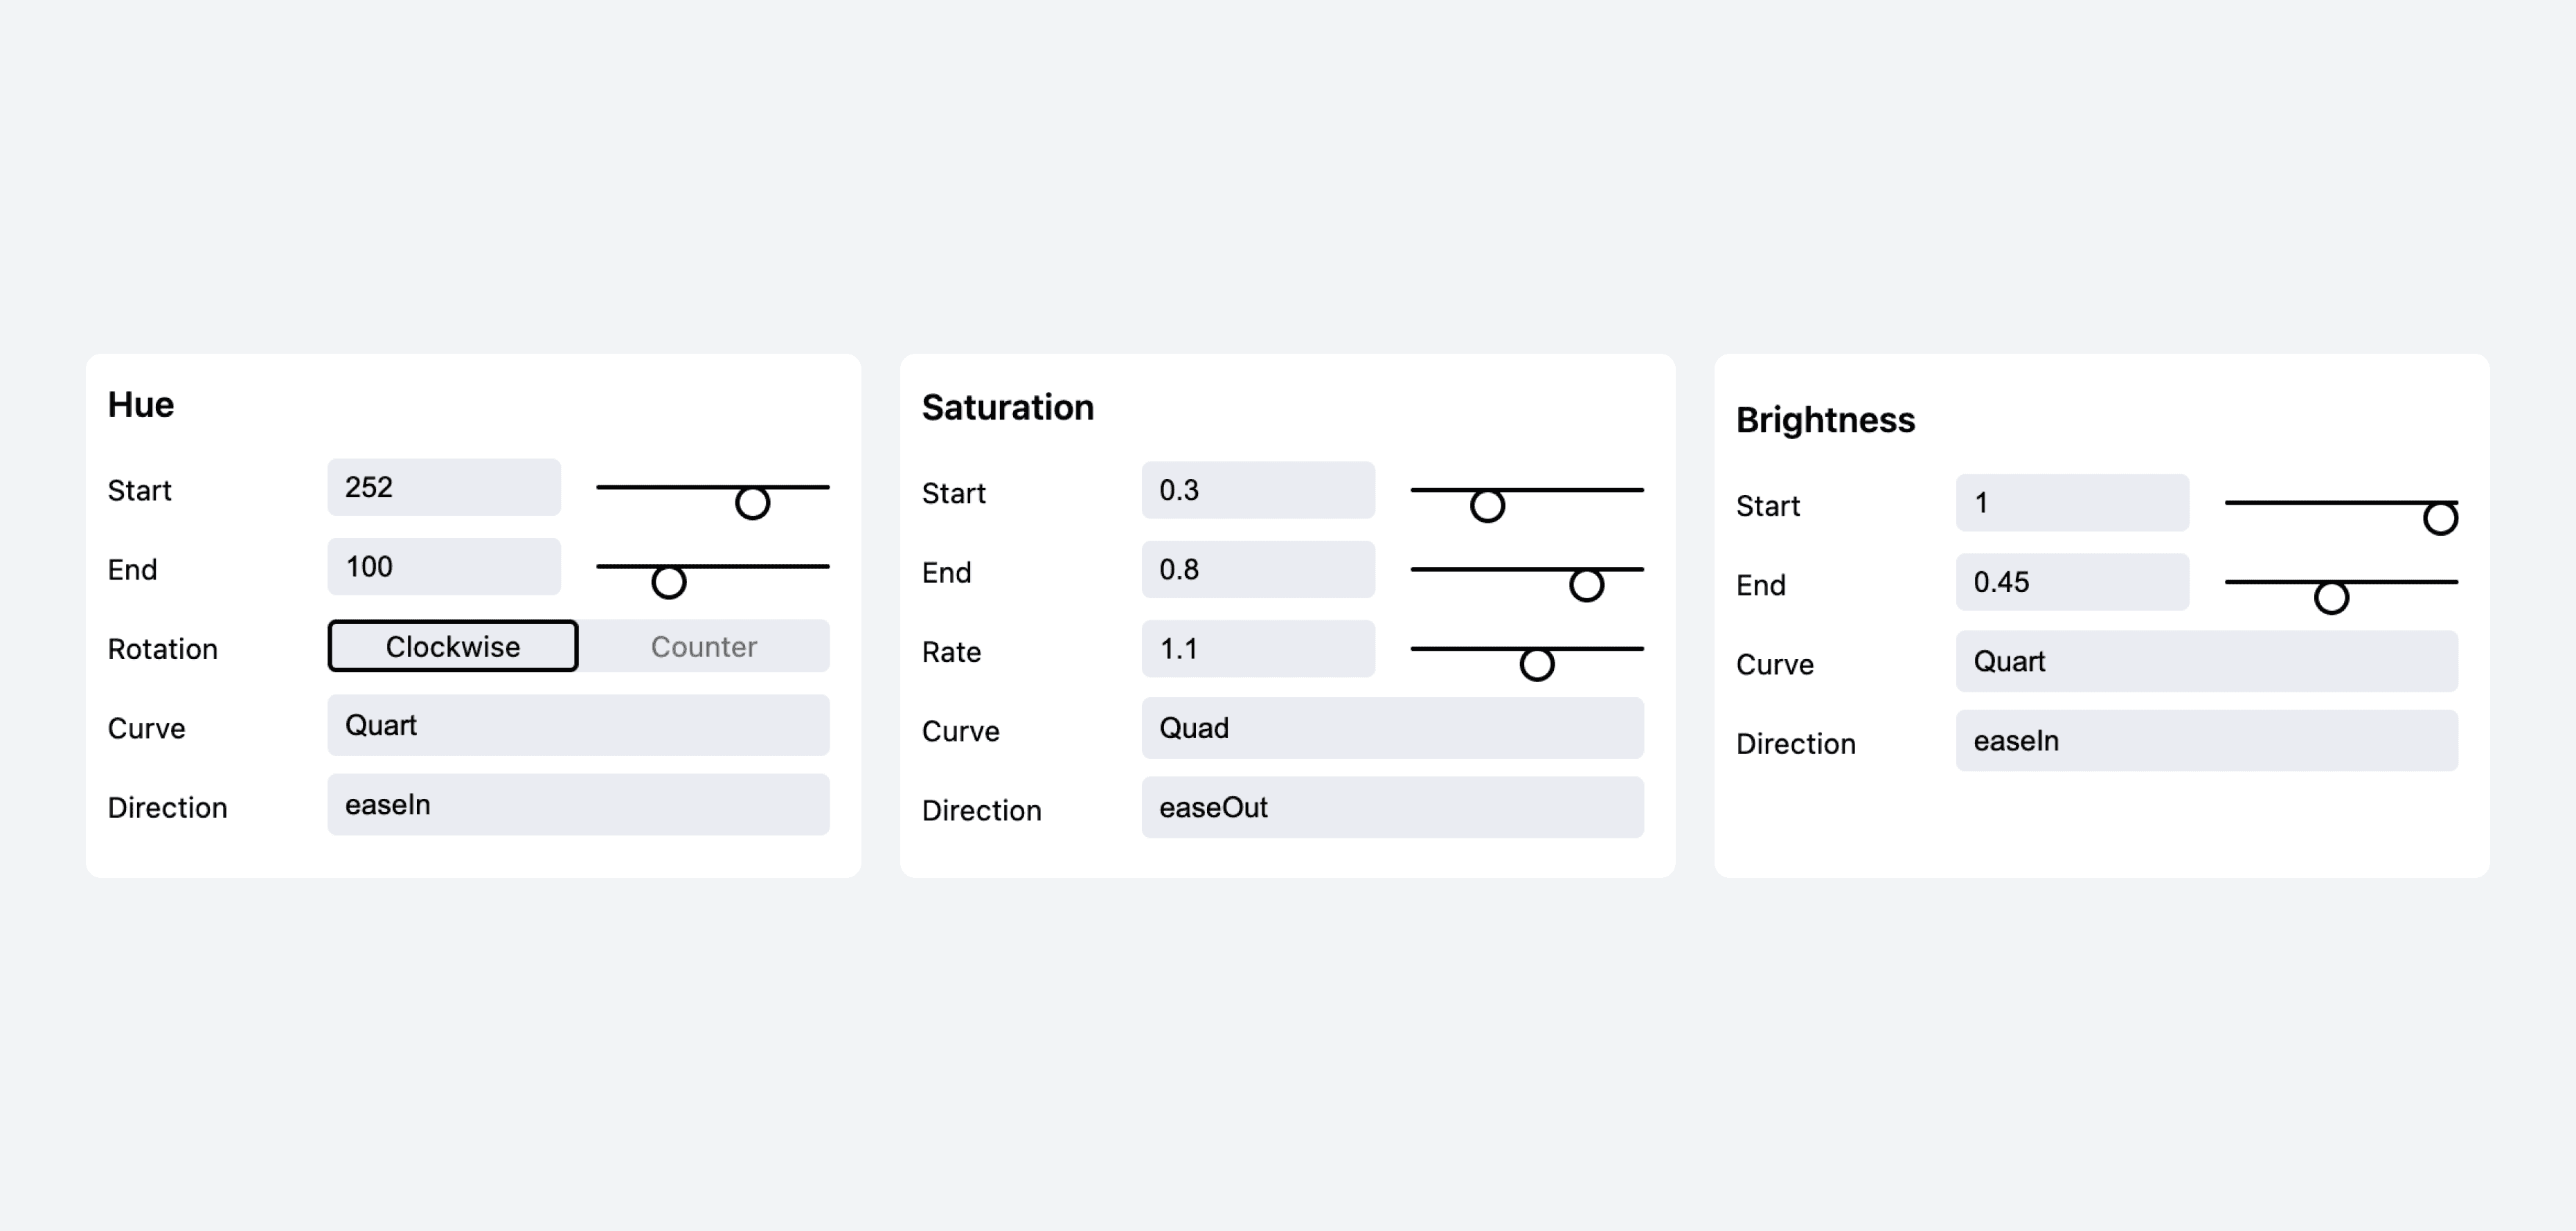Focus the Hue Start input field
This screenshot has width=2576, height=1231.
pos(444,487)
